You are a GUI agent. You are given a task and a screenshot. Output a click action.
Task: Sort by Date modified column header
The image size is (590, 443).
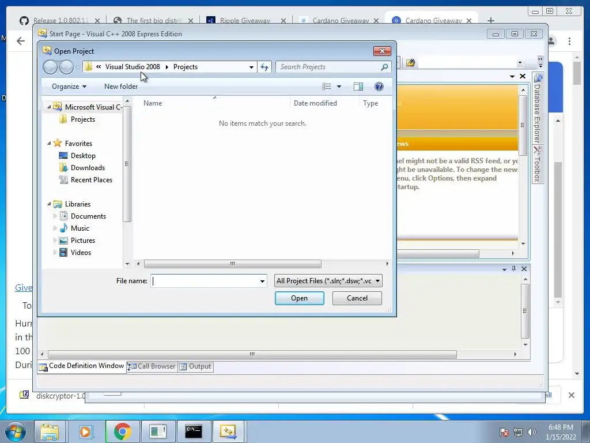tap(315, 103)
